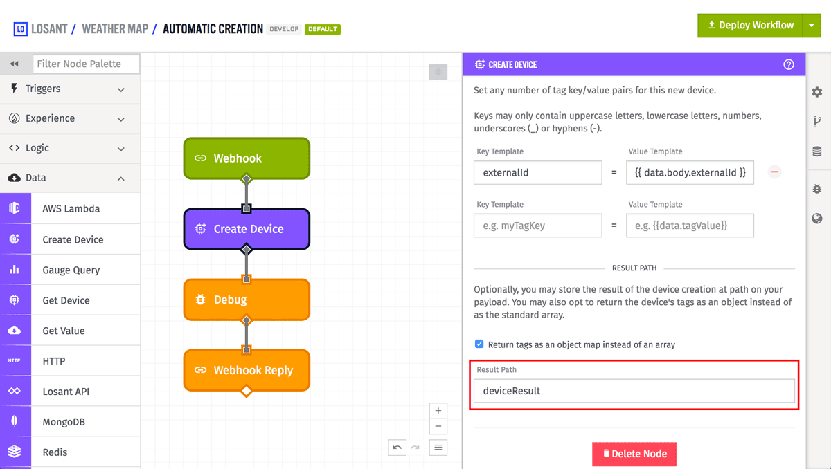
Task: Go to LOSANT breadcrumb link
Action: point(49,29)
